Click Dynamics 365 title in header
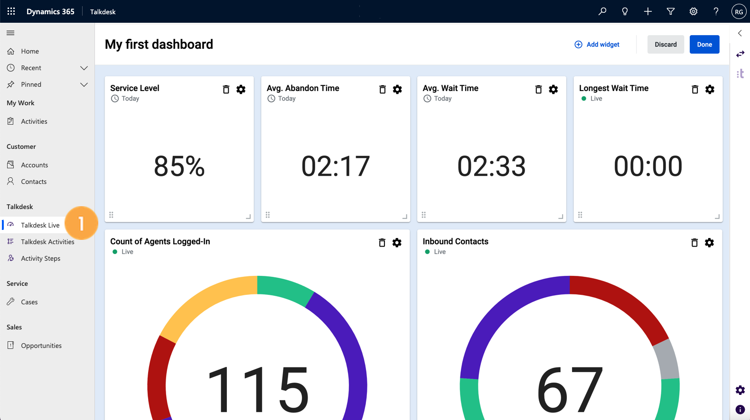 pyautogui.click(x=50, y=11)
